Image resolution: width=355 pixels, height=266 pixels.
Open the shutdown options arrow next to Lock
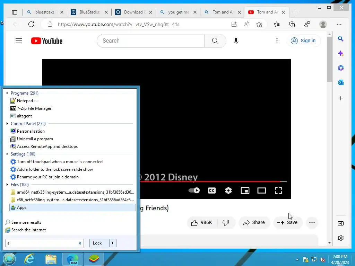(113, 243)
